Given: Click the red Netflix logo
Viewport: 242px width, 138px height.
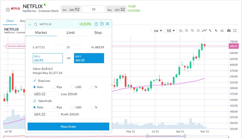Looking at the screenshot, I should coord(16,9).
